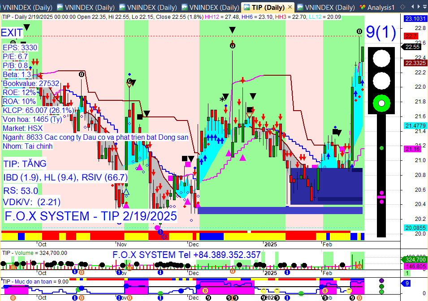The height and width of the screenshot is (301, 428).
Task: Switch to the TIP (Daily) tab
Action: (268, 7)
